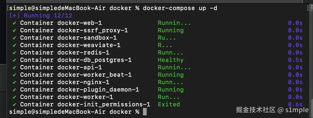313x118 pixels.
Task: Click the checkmark next to docker-redis-1
Action: point(15,53)
